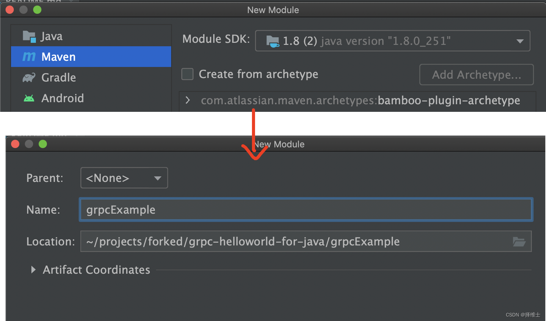The height and width of the screenshot is (321, 546).
Task: Enable Create from archetype checkbox
Action: point(187,74)
